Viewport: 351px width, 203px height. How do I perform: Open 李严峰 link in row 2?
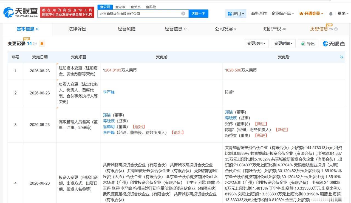109,92
